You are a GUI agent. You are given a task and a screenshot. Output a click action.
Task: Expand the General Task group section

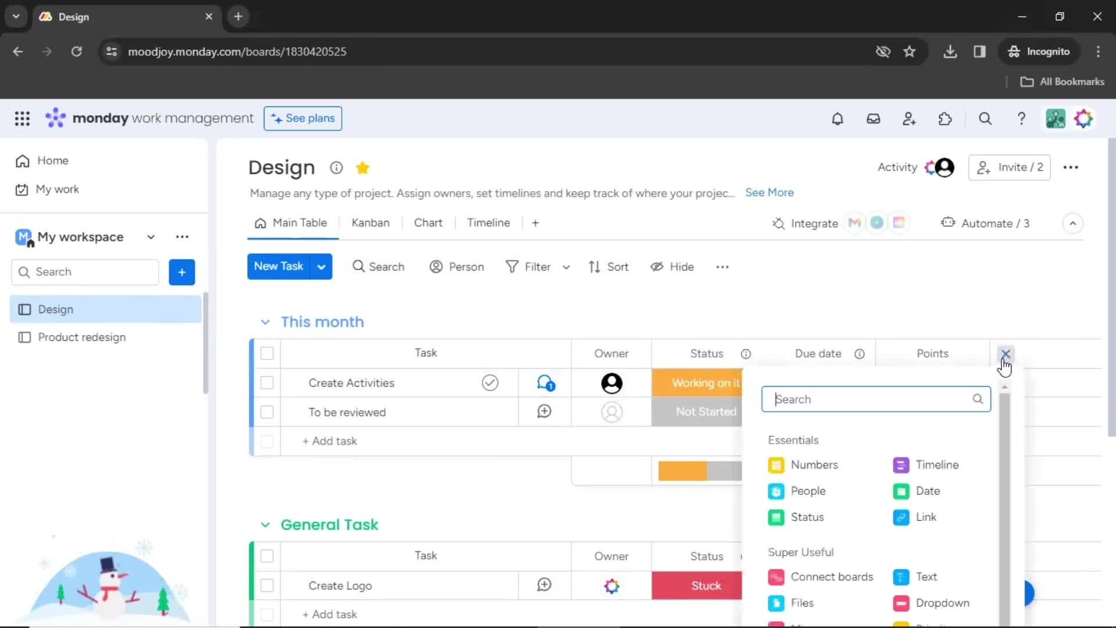(x=264, y=524)
